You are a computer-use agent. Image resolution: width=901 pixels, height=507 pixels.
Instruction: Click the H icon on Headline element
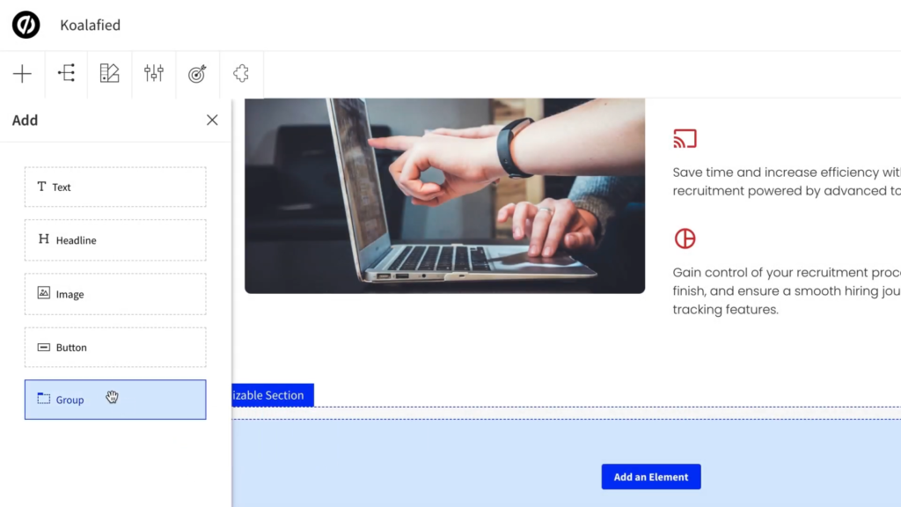44,239
